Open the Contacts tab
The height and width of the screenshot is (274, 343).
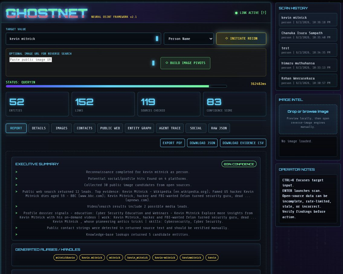click(x=84, y=128)
